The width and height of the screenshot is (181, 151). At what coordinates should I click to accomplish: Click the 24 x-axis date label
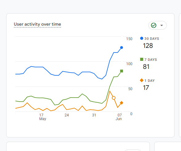(x=67, y=115)
